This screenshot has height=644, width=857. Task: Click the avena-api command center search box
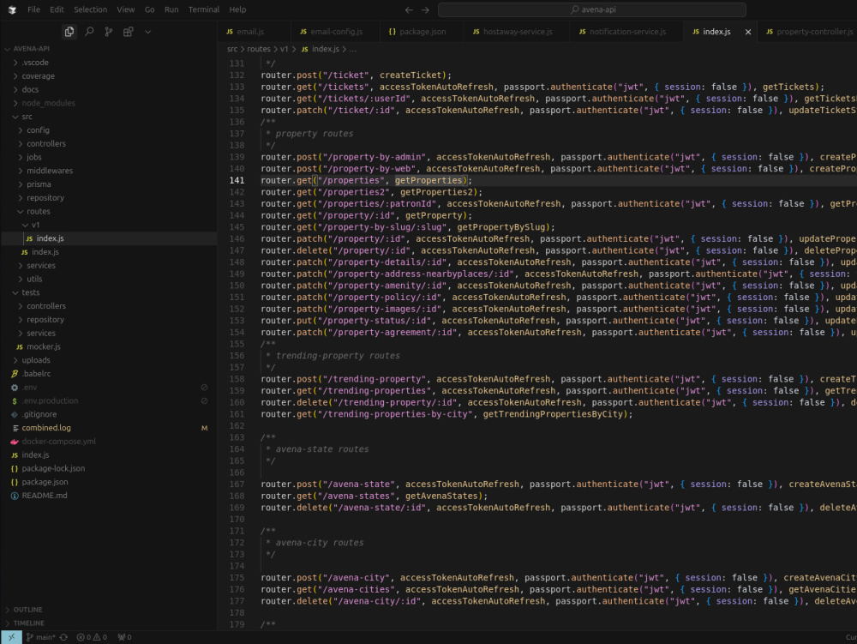(x=592, y=9)
